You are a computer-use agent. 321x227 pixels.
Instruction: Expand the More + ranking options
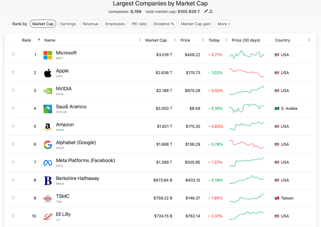[224, 24]
